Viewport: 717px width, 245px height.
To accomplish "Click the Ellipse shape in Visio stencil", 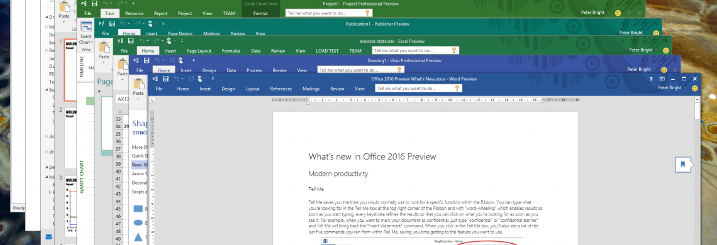I will (x=138, y=223).
